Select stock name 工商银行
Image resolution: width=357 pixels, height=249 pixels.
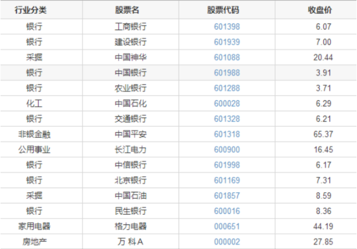tap(131, 27)
